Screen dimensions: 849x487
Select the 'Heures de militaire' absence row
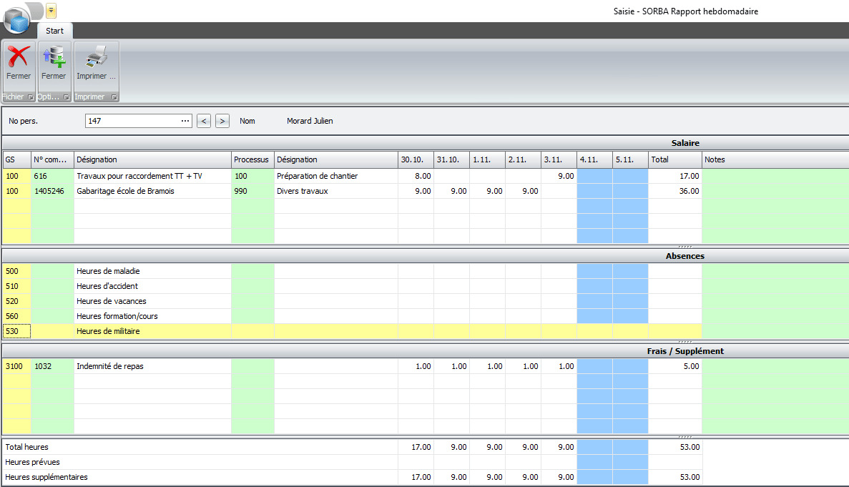152,331
